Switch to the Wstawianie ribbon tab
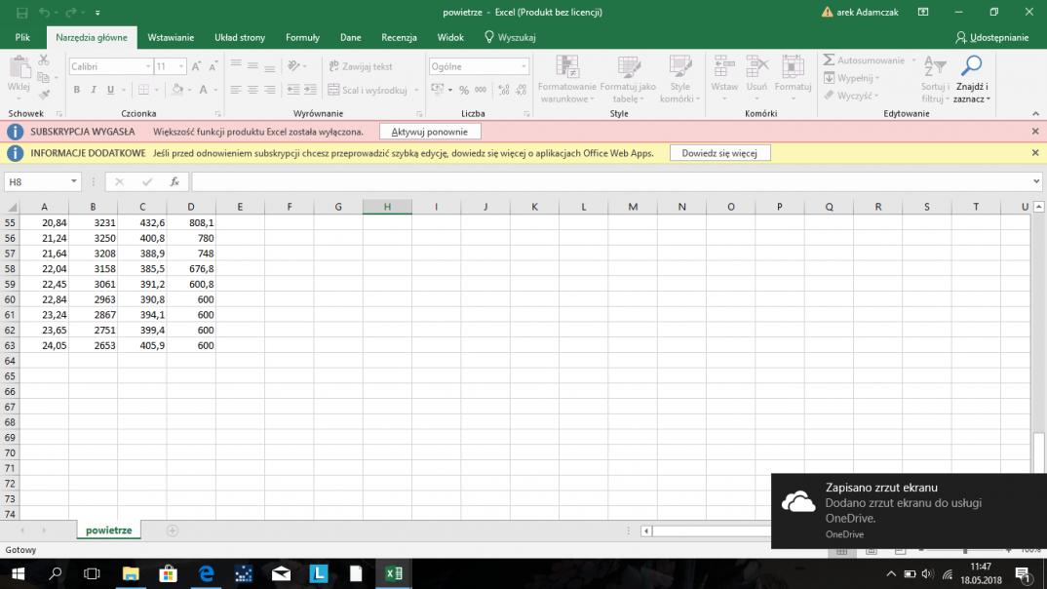Viewport: 1047px width, 589px height. 171,37
